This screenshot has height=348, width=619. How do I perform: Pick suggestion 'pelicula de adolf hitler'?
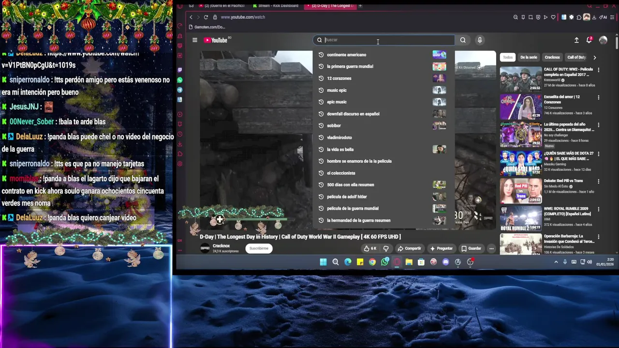[x=383, y=197]
